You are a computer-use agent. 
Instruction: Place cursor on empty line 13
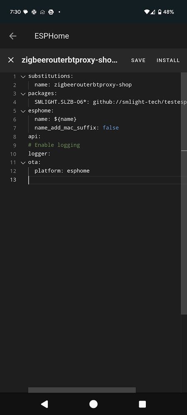(x=106, y=180)
